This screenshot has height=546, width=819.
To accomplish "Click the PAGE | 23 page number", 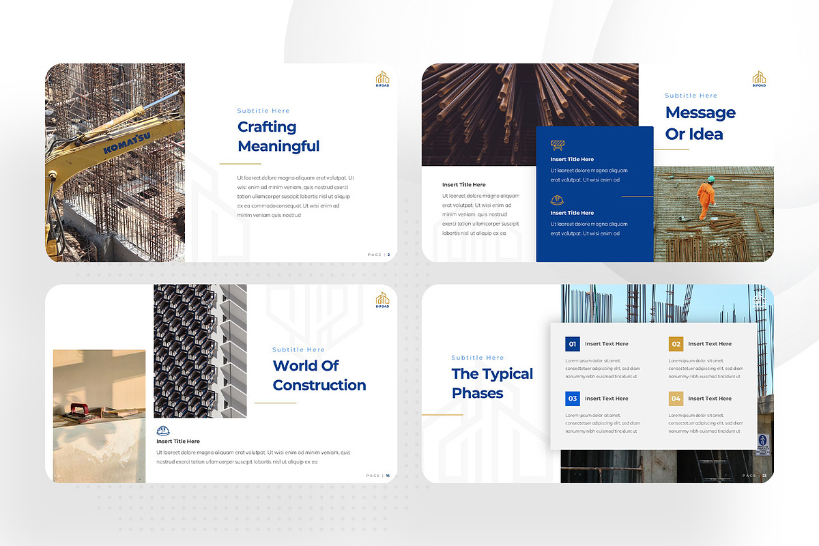I will tap(755, 476).
